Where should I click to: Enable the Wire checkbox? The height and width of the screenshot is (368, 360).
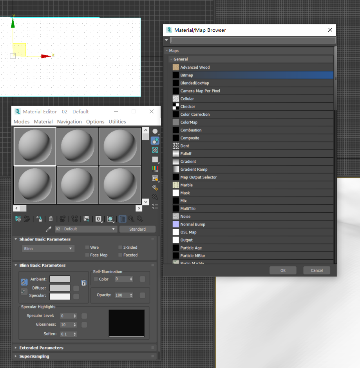(87, 247)
